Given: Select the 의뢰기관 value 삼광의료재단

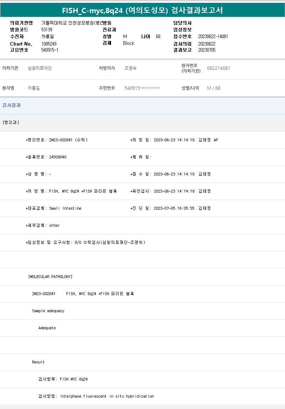Looking at the screenshot, I should 39,68.
